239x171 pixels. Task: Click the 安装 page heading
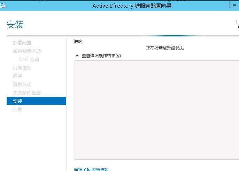click(15, 24)
